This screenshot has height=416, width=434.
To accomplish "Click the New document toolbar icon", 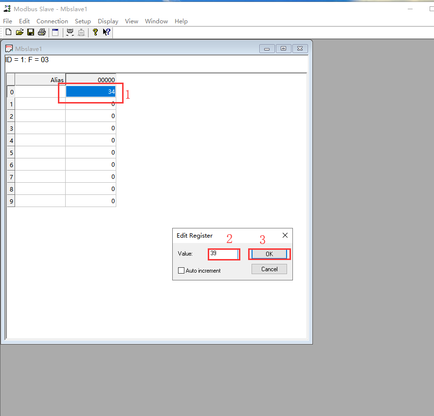I will [x=8, y=32].
